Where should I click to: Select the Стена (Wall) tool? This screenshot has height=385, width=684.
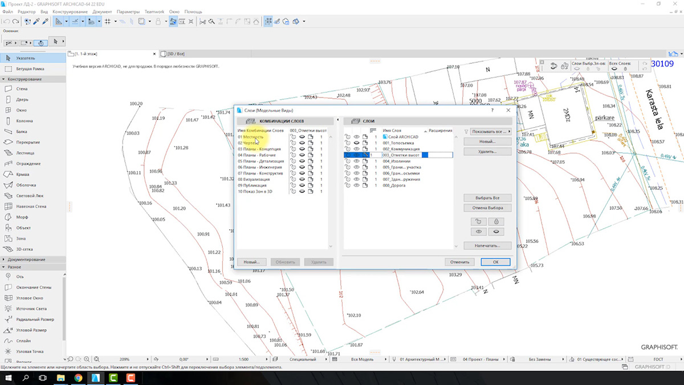point(21,89)
